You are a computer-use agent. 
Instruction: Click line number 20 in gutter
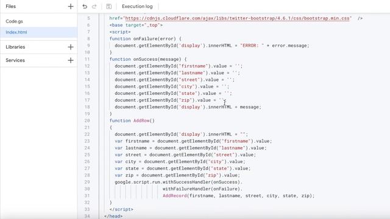[x=87, y=120]
